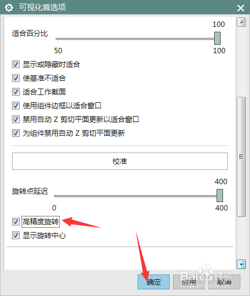Click the vertical scrollbar thumb
The width and height of the screenshot is (250, 296).
(x=241, y=157)
